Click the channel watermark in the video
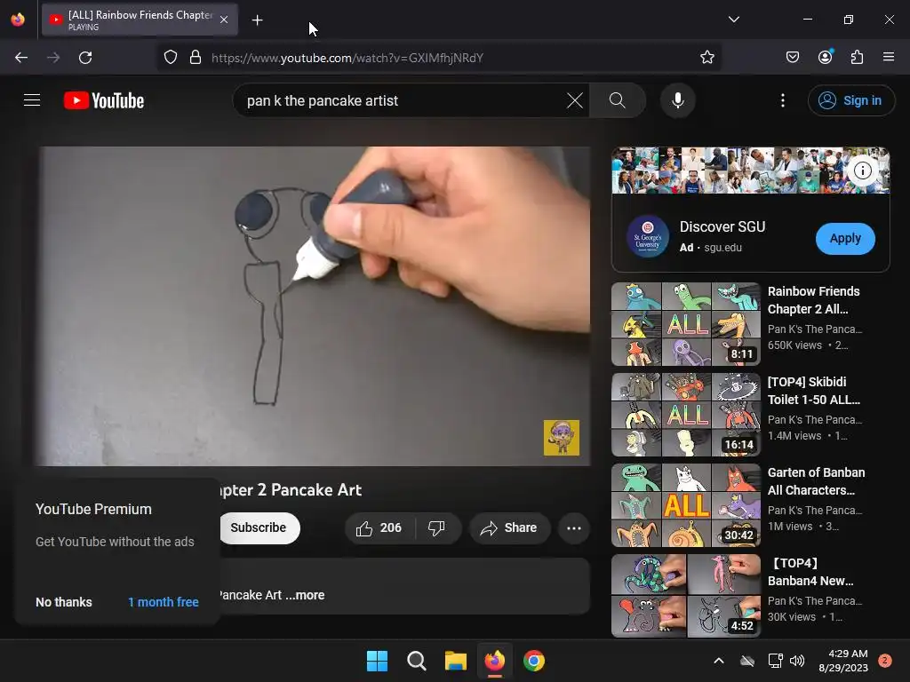 [562, 438]
